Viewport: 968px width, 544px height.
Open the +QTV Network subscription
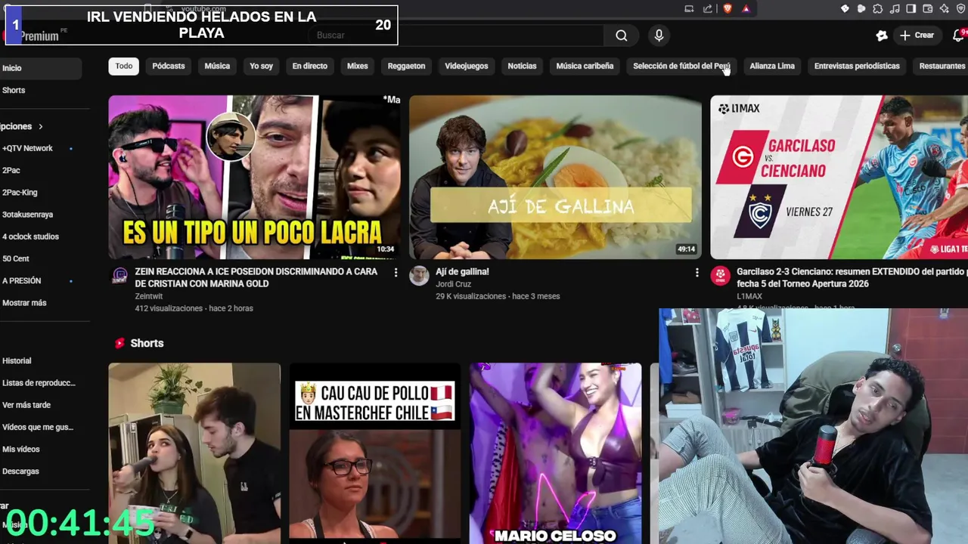(x=41, y=148)
